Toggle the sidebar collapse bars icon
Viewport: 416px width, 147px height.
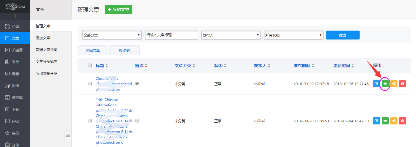pos(15,16)
